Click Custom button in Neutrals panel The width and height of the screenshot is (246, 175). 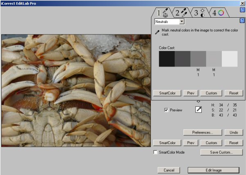[x=211, y=93]
